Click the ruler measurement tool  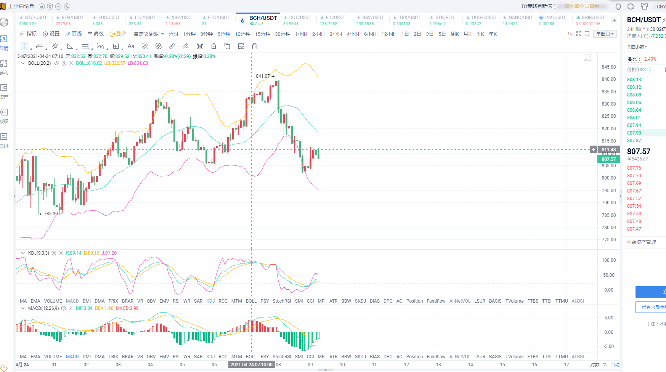pyautogui.click(x=172, y=46)
